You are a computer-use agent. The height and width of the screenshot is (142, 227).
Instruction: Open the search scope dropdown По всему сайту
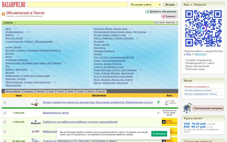145,5
